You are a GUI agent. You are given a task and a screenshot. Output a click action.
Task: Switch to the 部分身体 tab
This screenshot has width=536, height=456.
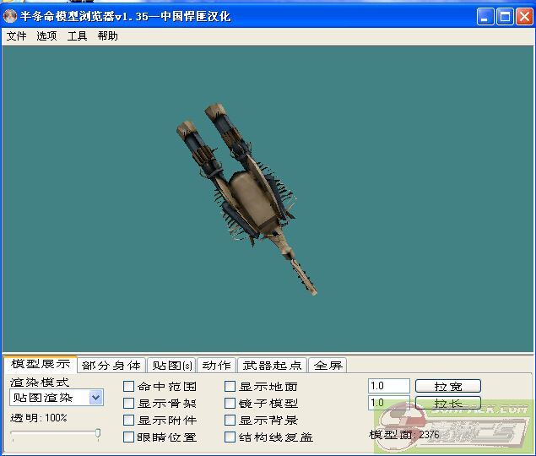111,366
